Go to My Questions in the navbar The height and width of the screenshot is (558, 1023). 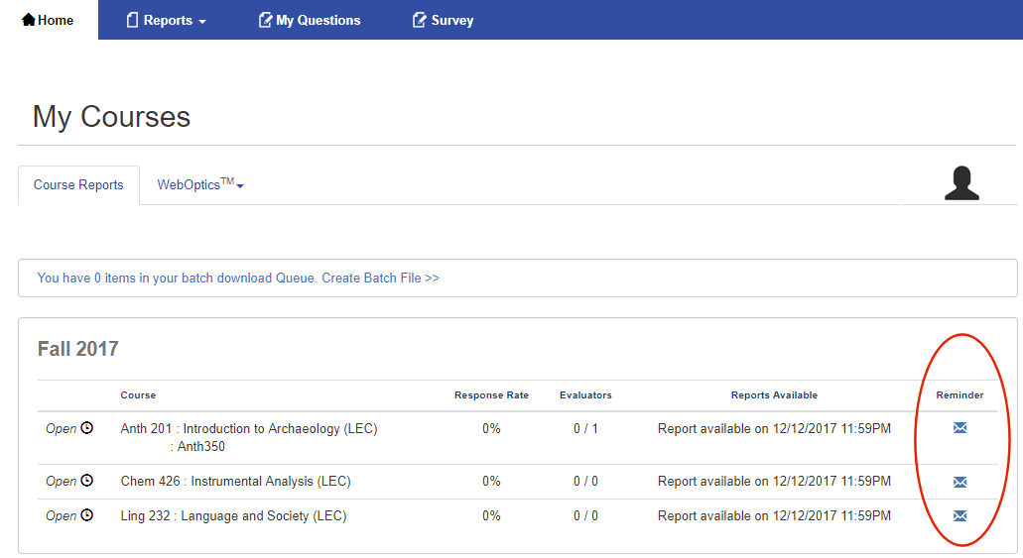(310, 20)
